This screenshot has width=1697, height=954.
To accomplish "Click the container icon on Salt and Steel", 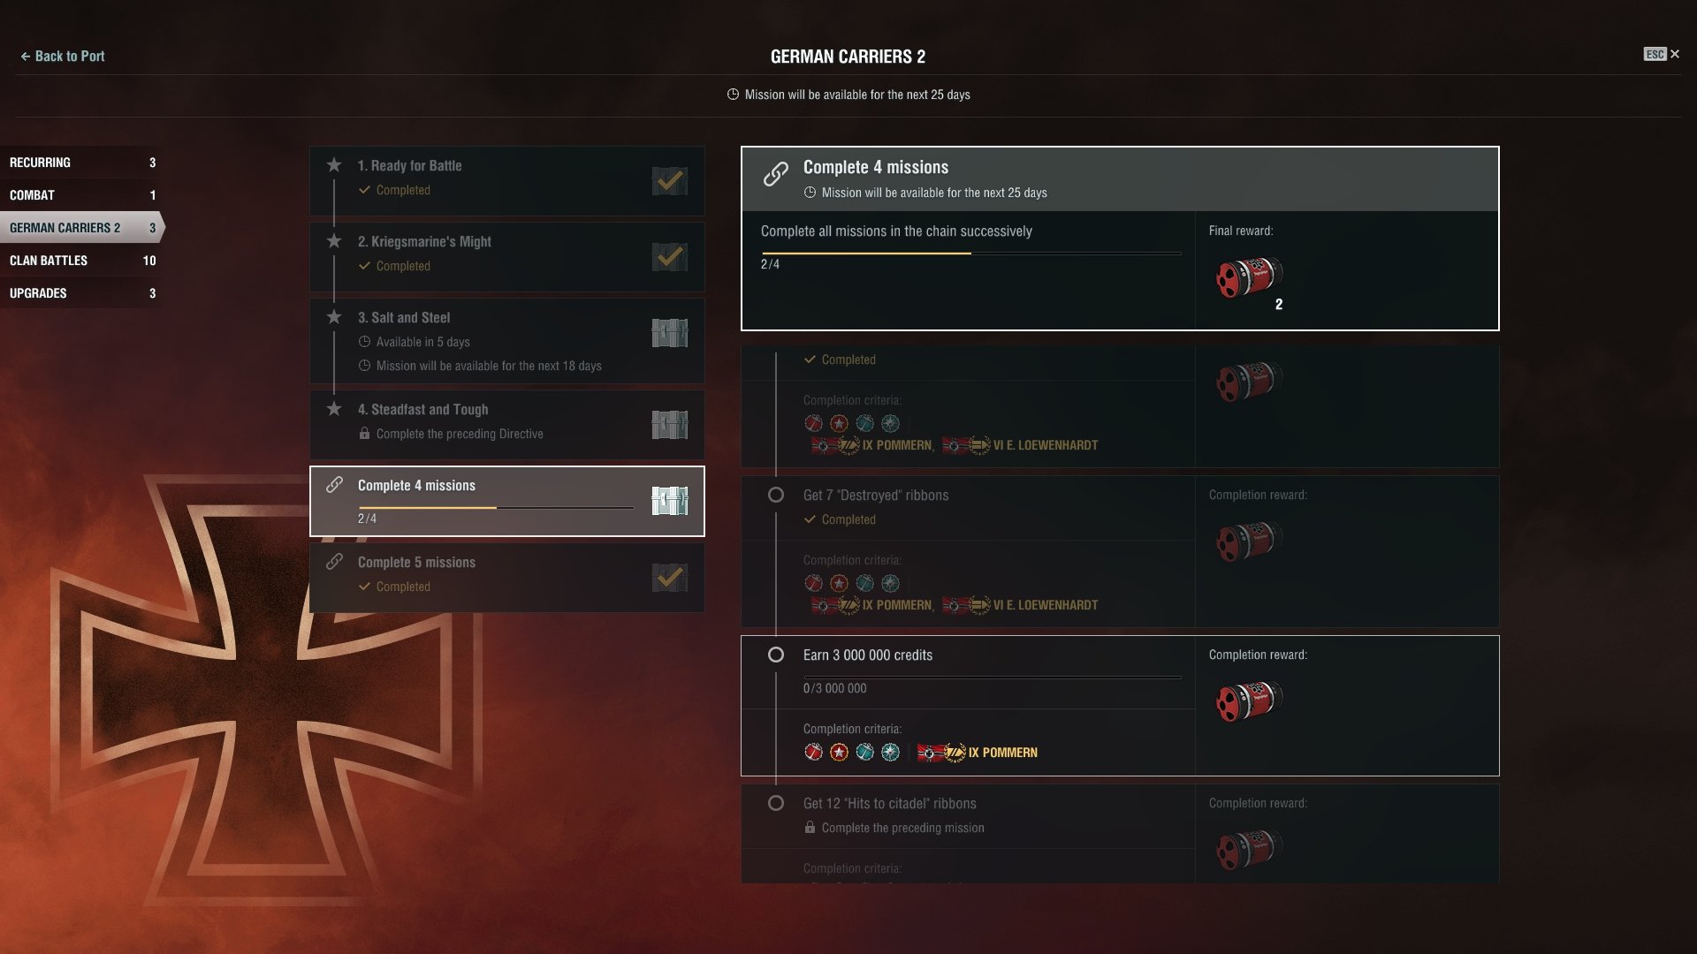I will click(x=669, y=333).
